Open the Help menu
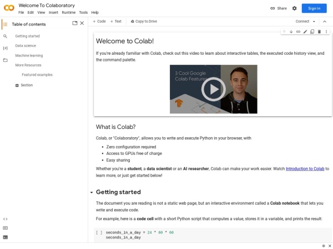The width and height of the screenshot is (333, 249). coord(95,13)
